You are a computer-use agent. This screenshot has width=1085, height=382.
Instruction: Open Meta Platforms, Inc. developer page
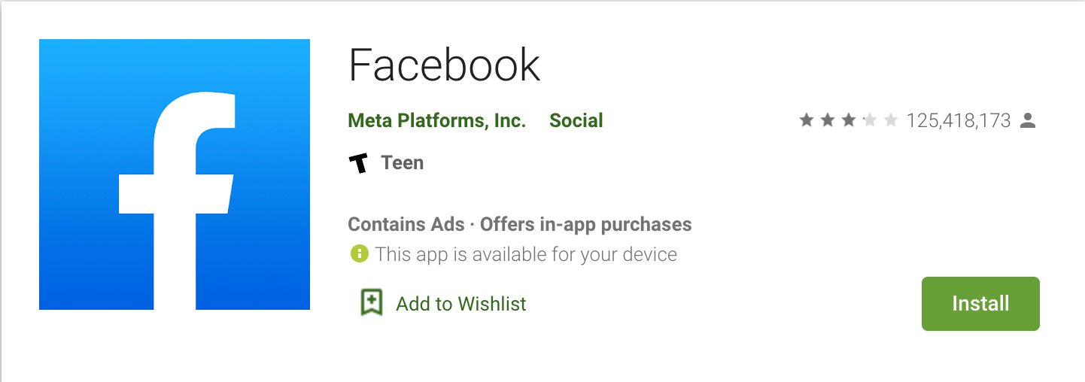436,120
